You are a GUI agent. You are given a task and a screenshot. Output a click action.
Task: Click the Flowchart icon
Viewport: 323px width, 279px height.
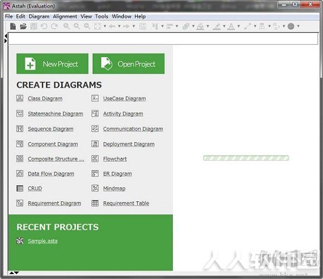tap(95, 158)
